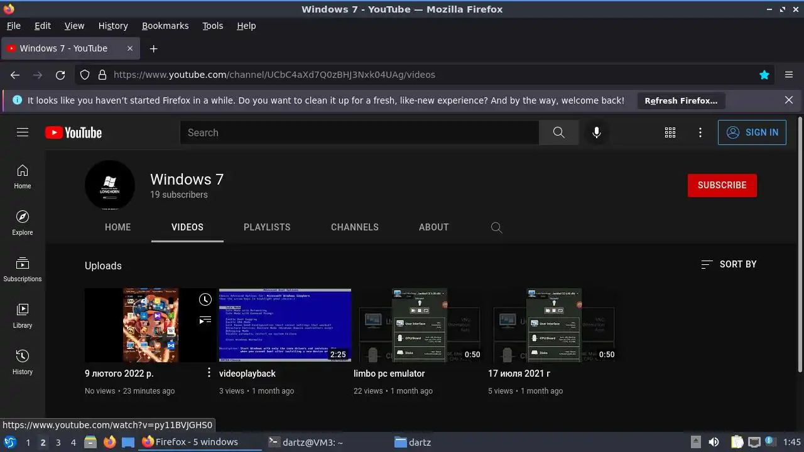The width and height of the screenshot is (804, 452).
Task: Open Firefox application hamburger menu
Action: [x=789, y=75]
